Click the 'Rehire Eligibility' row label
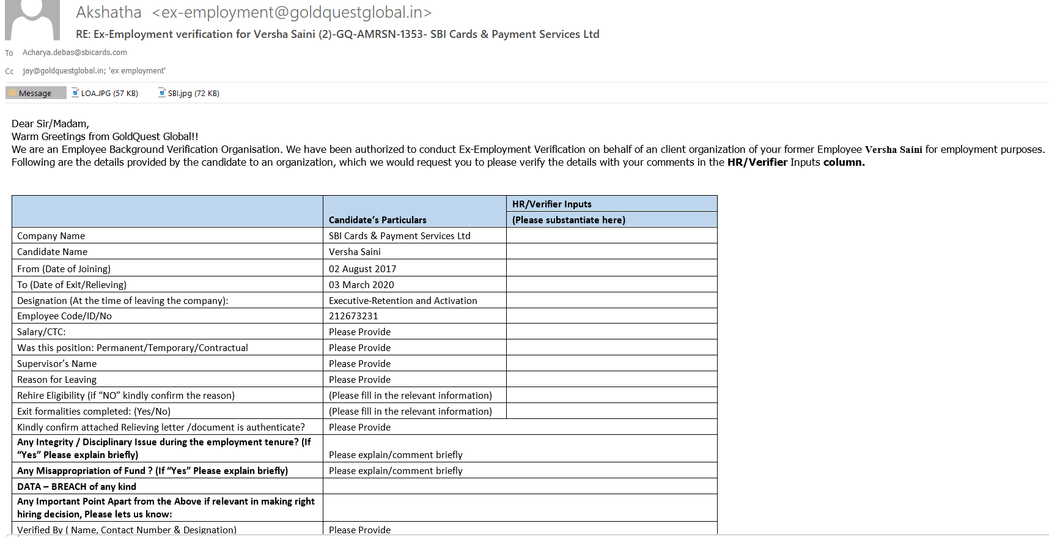The height and width of the screenshot is (537, 1049). point(126,396)
